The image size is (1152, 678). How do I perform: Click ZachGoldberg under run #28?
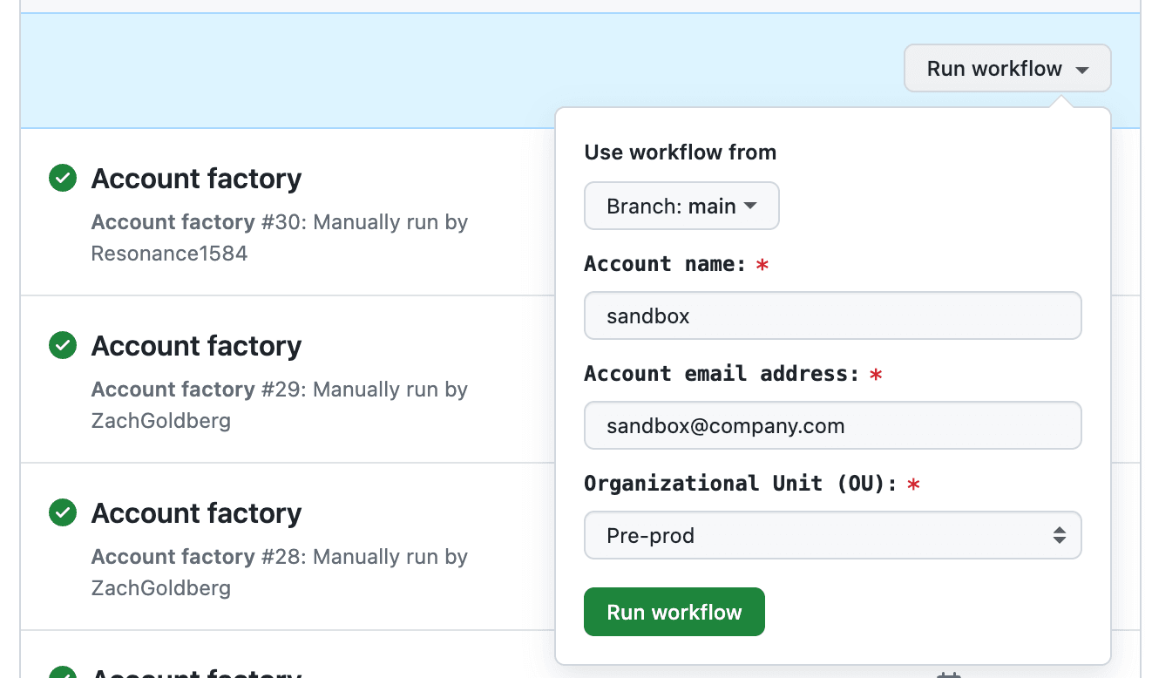[x=160, y=588]
